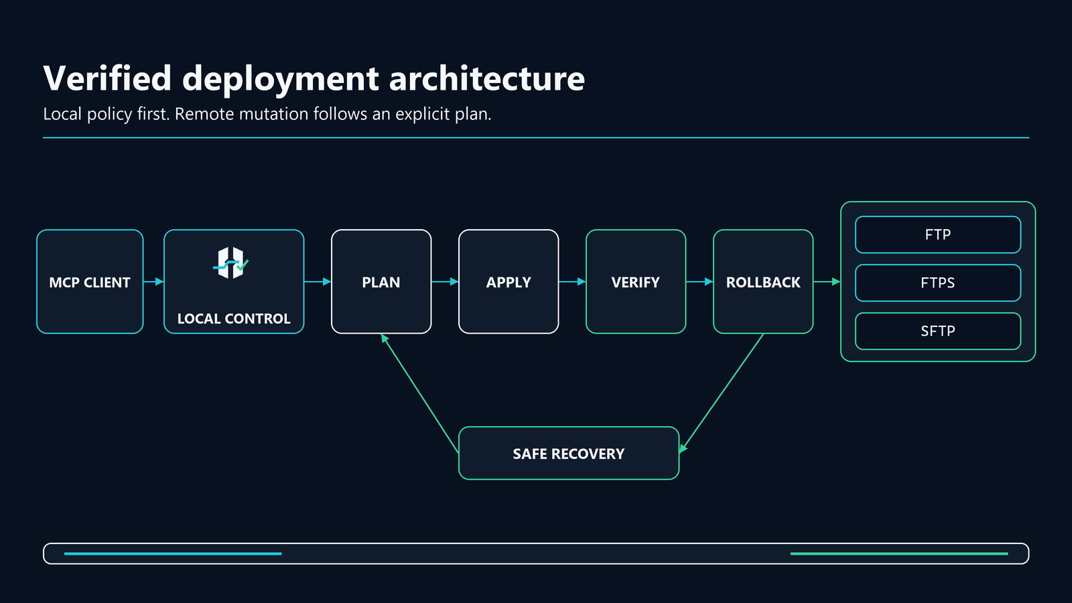
Task: Click the green progress bar segment at bottom
Action: click(899, 553)
